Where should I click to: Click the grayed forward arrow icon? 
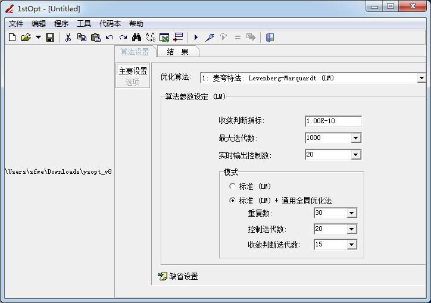point(251,37)
